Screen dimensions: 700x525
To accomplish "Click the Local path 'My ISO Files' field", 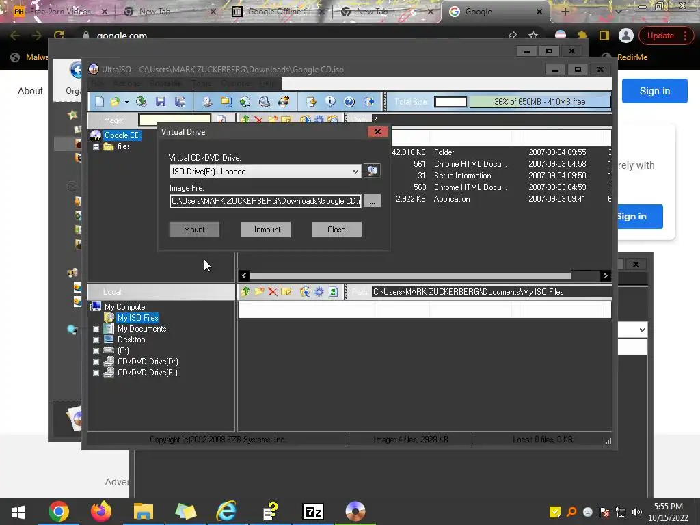I will coord(491,292).
